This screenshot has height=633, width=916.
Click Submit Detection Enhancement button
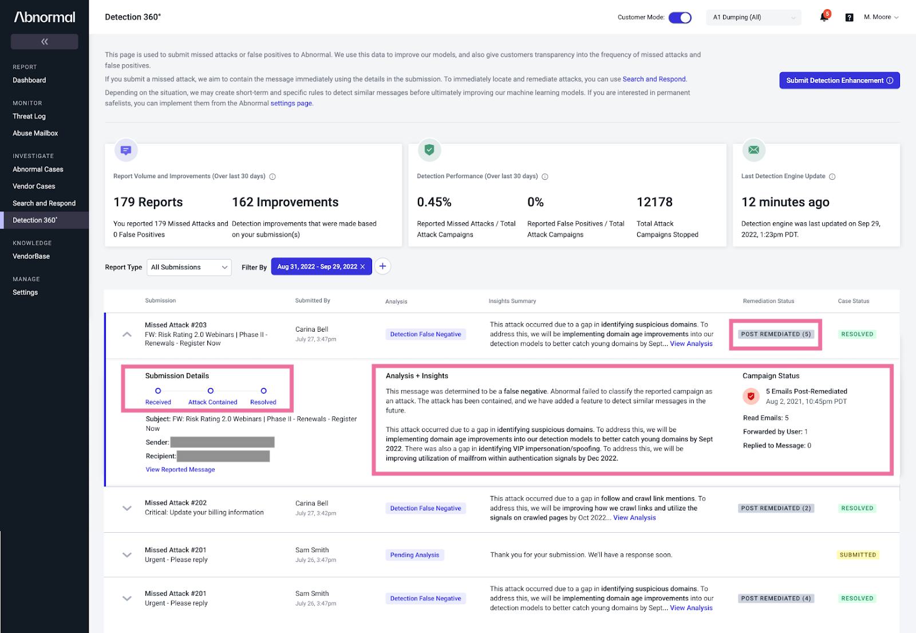coord(839,80)
